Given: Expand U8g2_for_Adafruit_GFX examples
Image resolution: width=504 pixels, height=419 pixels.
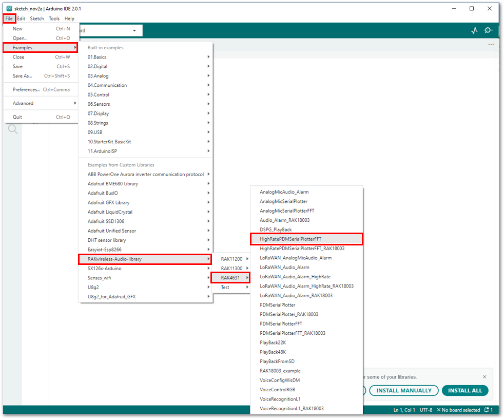Looking at the screenshot, I should pos(146,296).
